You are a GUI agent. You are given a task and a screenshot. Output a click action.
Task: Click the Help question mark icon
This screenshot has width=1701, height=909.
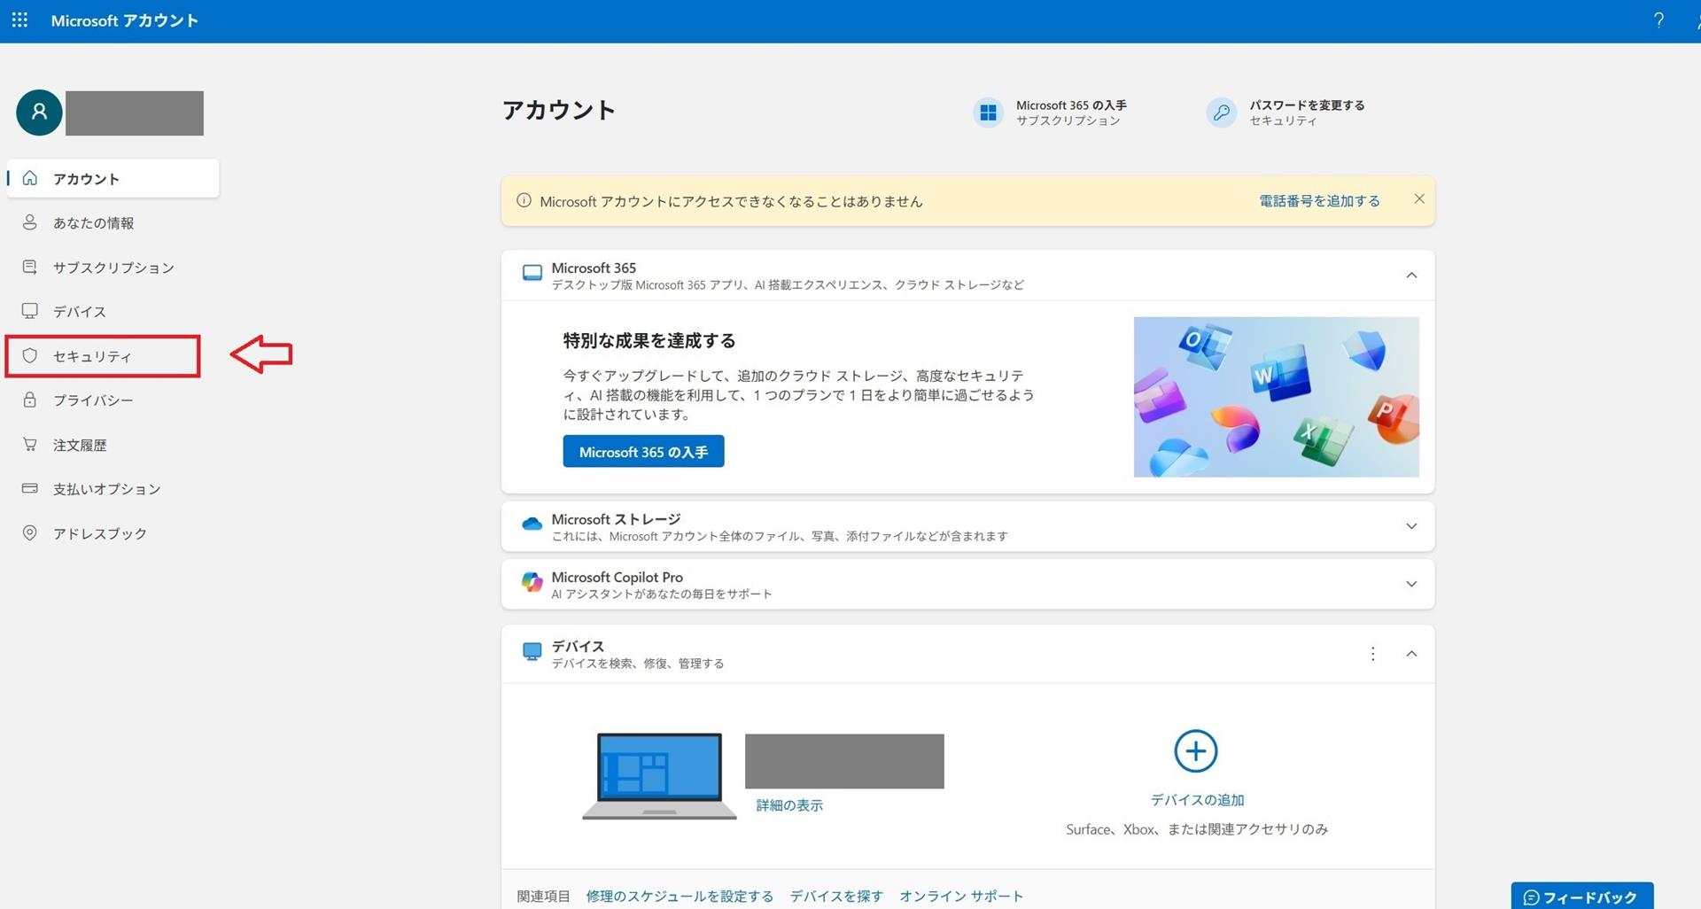pyautogui.click(x=1658, y=19)
